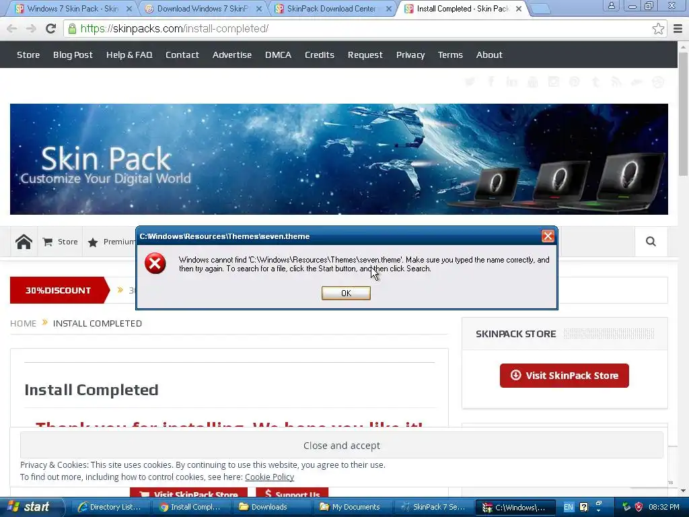Close the seven.theme error dialog
This screenshot has height=517, width=689.
pos(548,236)
